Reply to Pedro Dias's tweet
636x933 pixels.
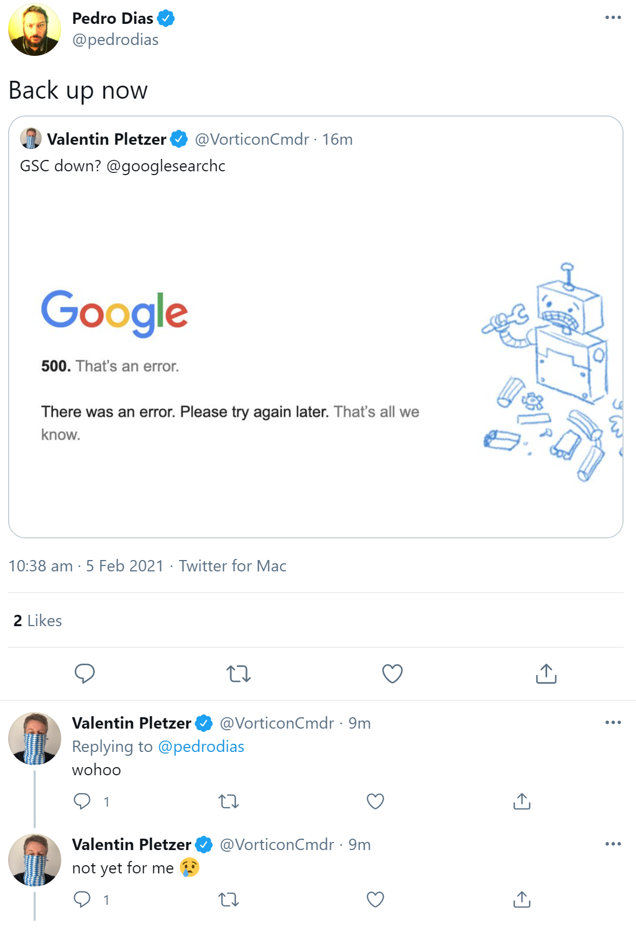[x=85, y=674]
